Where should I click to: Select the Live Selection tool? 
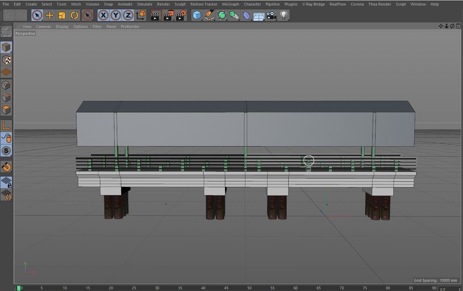tap(37, 15)
